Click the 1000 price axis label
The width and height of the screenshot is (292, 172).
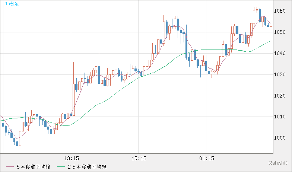280,138
